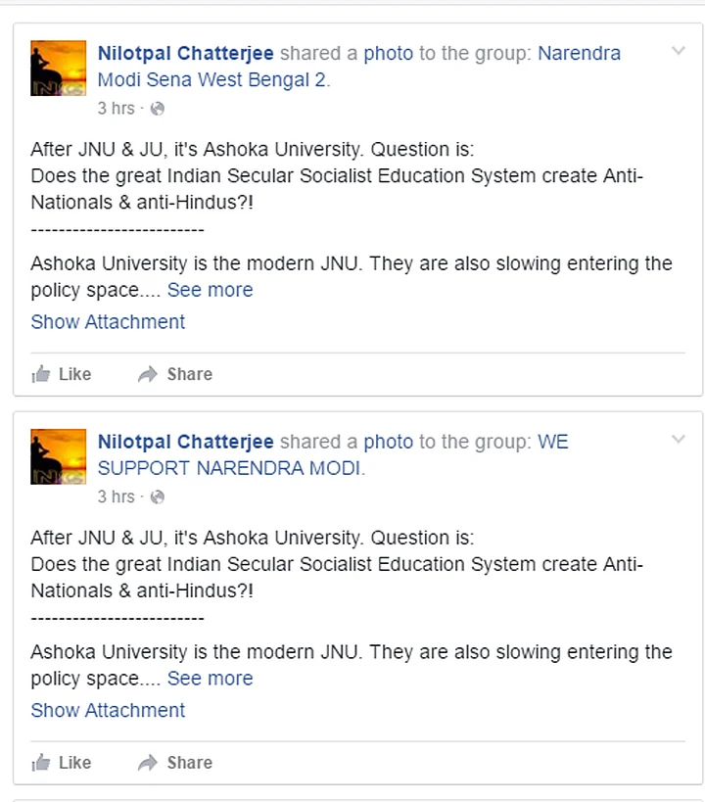Expand 'See more' in the first post
Viewport: 705px width, 802px height.
(x=210, y=290)
